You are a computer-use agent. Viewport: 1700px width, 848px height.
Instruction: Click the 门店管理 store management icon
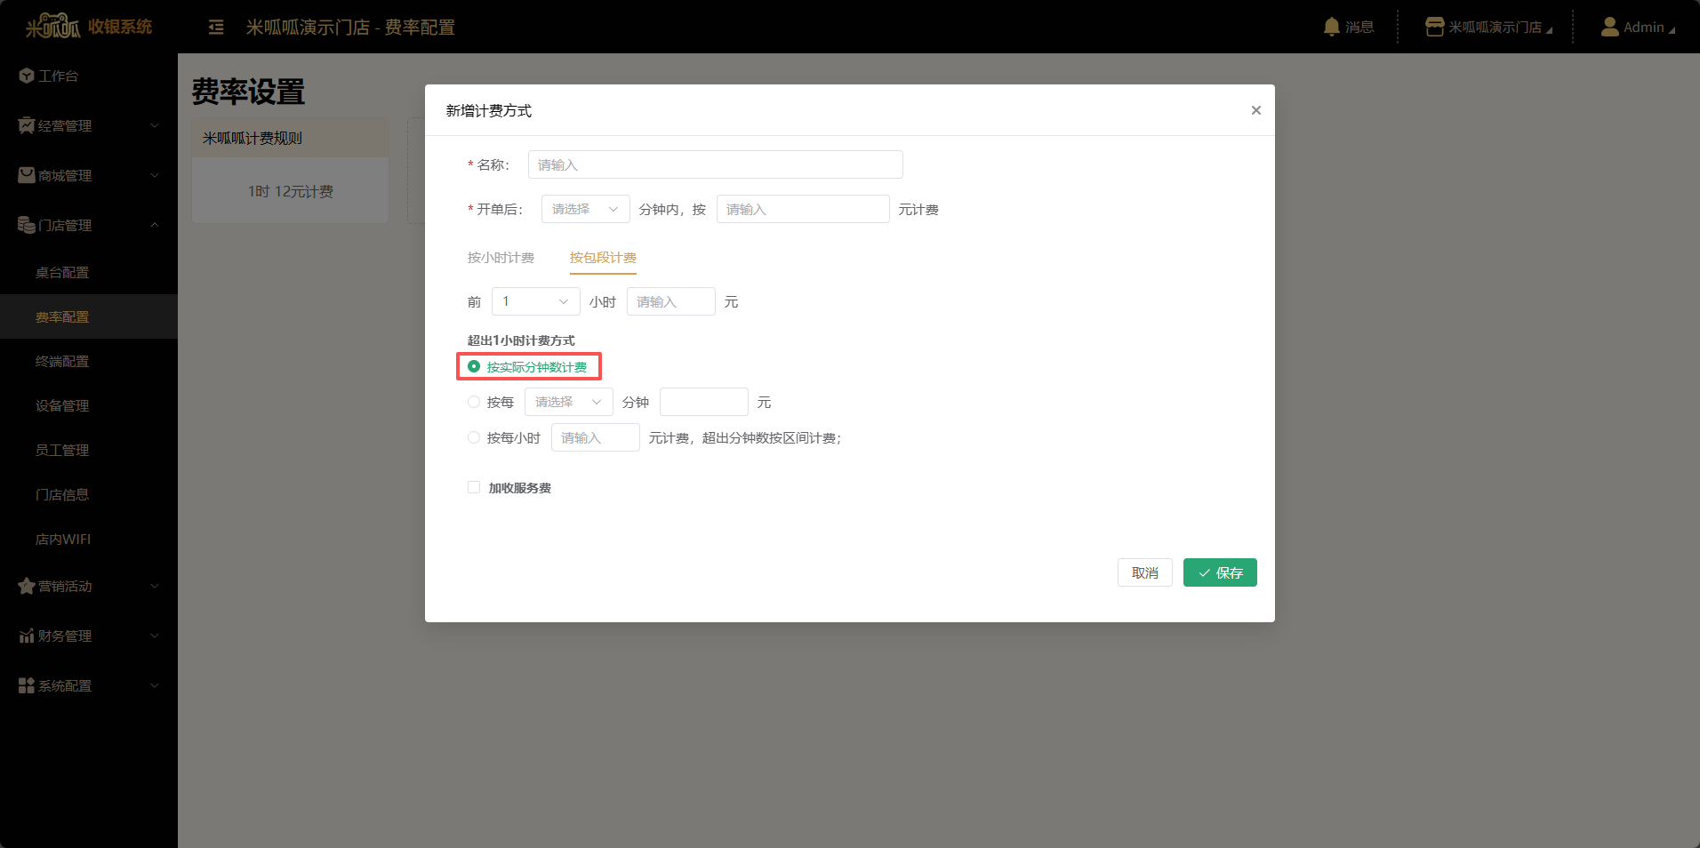tap(26, 225)
